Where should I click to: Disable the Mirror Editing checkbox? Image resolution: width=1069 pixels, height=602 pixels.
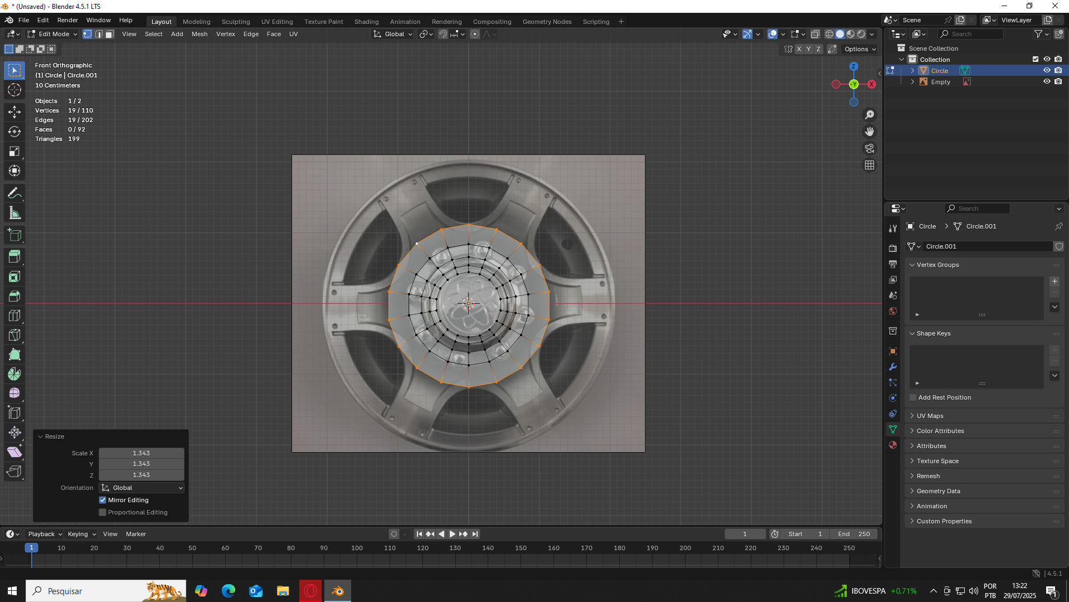(x=103, y=500)
